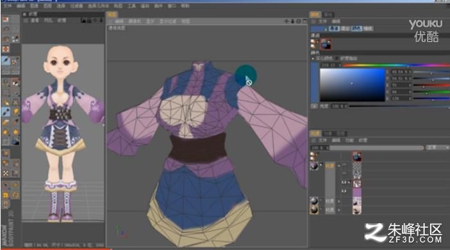Click the stepper arrows of layer opacity field

click(x=328, y=148)
